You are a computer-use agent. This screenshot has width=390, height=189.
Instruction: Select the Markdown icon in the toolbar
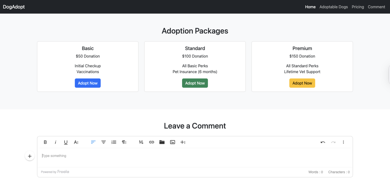point(141,142)
